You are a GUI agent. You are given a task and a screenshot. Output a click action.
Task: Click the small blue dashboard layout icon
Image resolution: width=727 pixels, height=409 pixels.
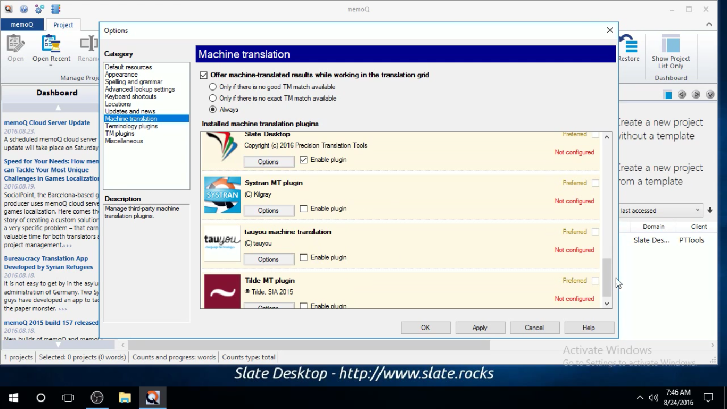[x=667, y=95]
